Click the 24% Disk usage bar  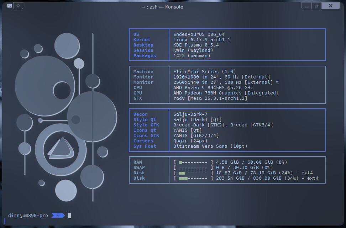(193, 173)
